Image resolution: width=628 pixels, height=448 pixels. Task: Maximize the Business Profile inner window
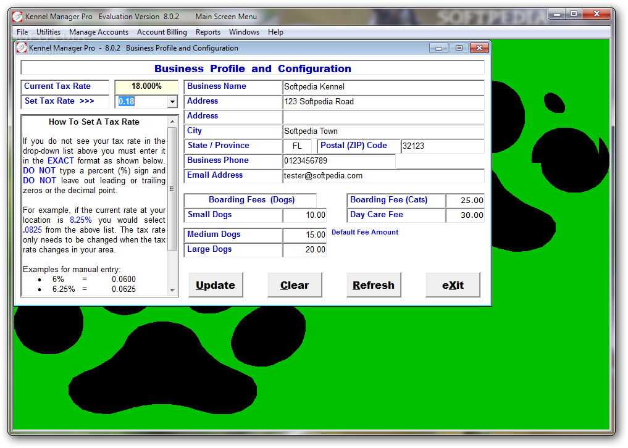(459, 49)
